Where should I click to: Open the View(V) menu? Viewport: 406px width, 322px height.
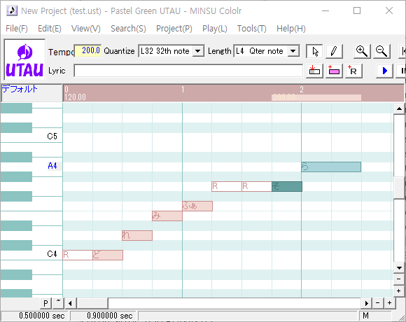click(86, 29)
